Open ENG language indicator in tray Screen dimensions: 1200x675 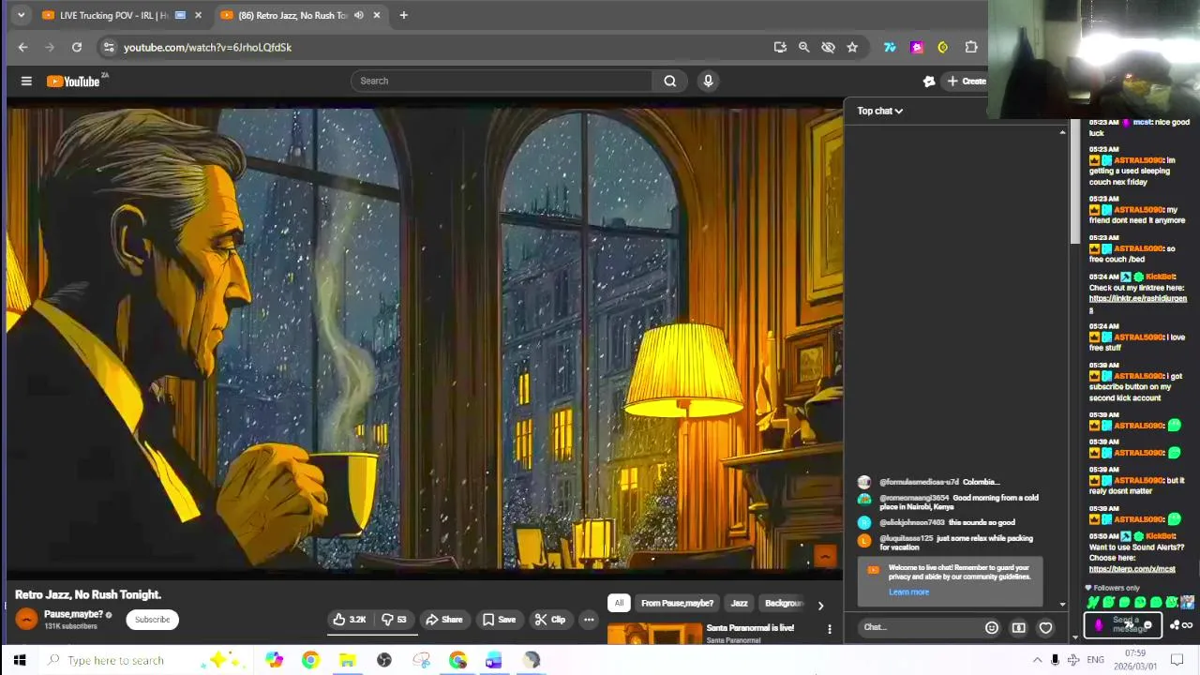pyautogui.click(x=1095, y=660)
